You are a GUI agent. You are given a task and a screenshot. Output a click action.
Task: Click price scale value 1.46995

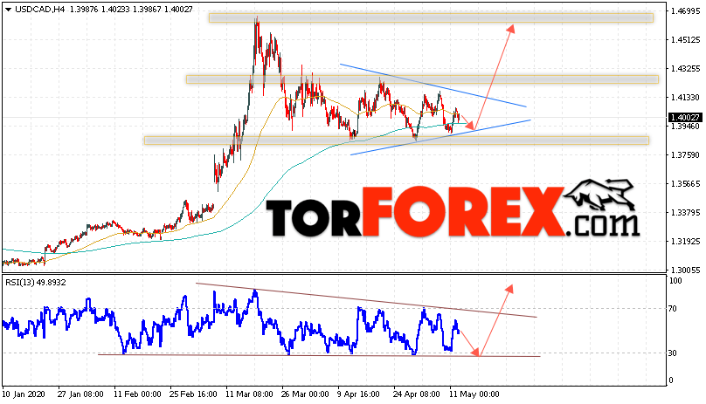tap(685, 10)
